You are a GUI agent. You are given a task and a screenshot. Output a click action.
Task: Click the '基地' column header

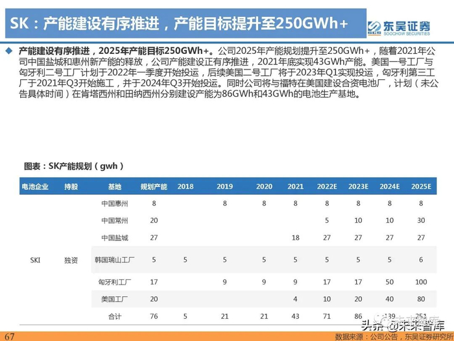coord(115,186)
